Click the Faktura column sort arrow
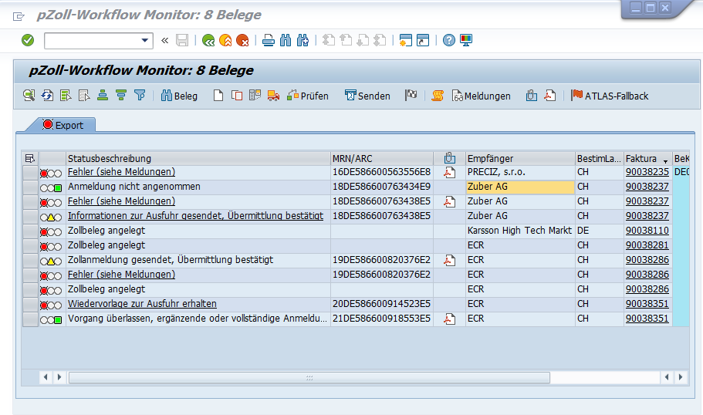This screenshot has width=703, height=415. (665, 160)
